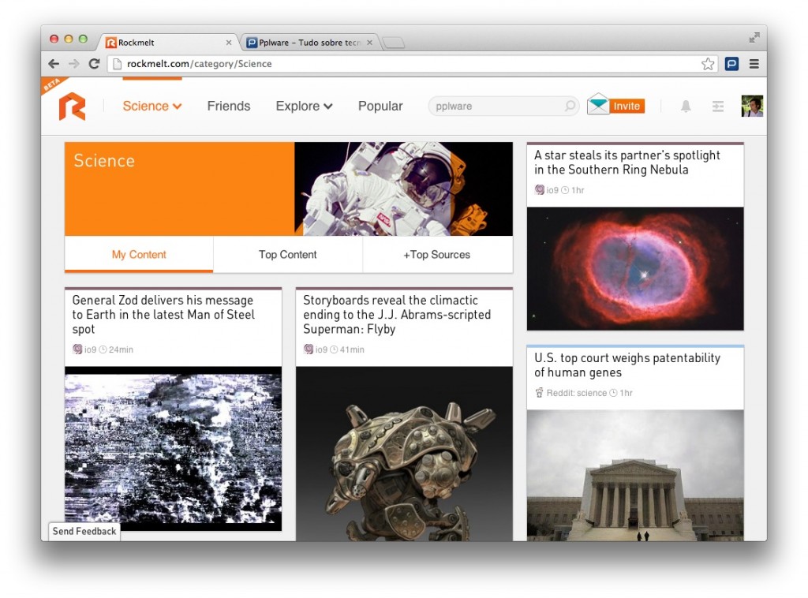Go back with the browser arrow
Screen dimensions: 808x598
pyautogui.click(x=54, y=64)
